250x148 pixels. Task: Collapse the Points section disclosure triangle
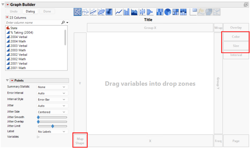pos(7,80)
